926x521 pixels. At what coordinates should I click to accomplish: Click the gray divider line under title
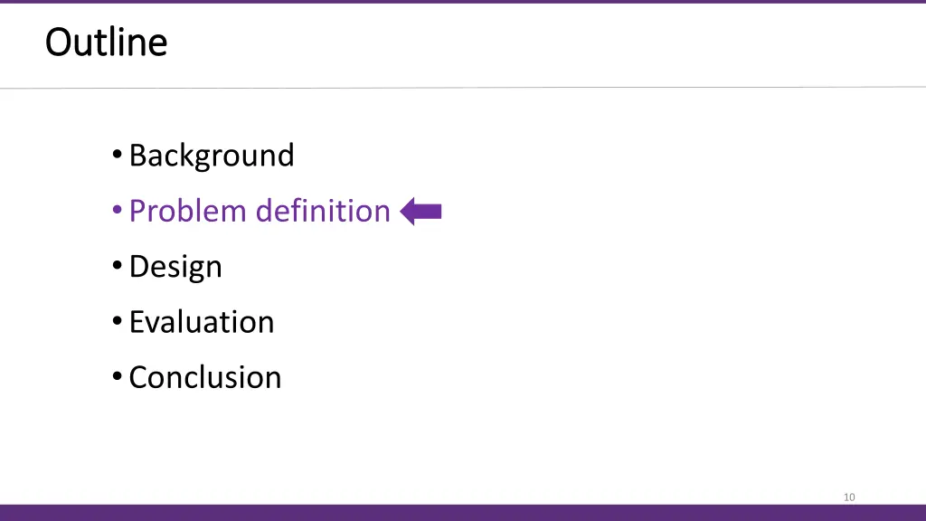point(463,88)
